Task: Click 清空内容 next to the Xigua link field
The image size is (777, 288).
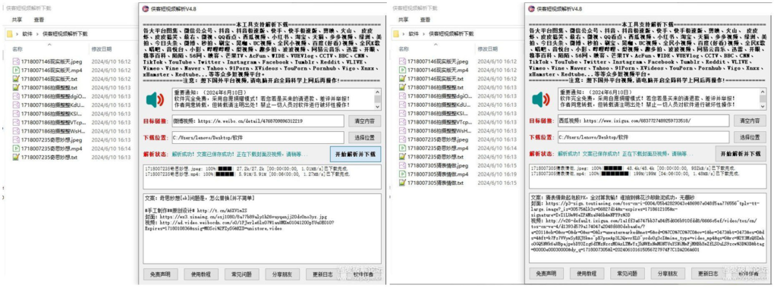Action: [750, 121]
